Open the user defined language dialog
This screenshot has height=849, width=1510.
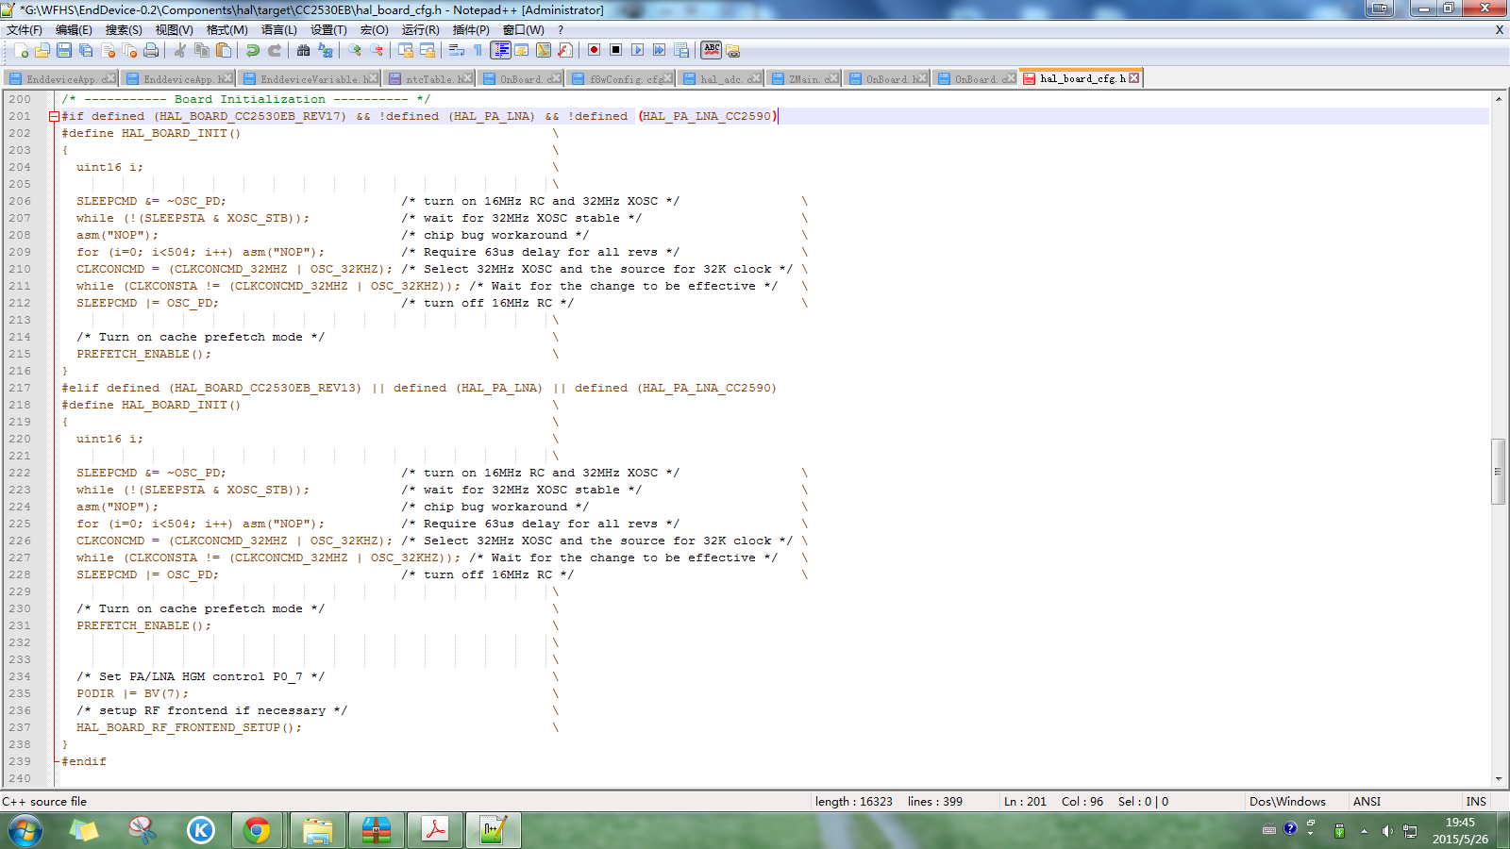click(522, 50)
